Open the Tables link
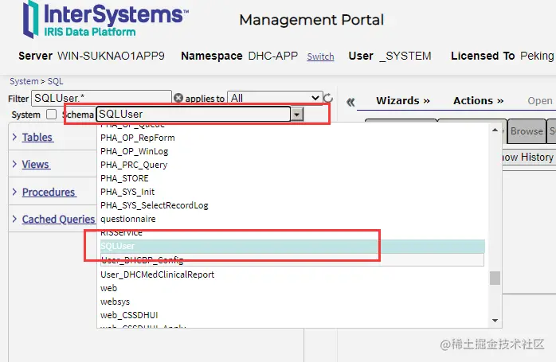 (37, 138)
